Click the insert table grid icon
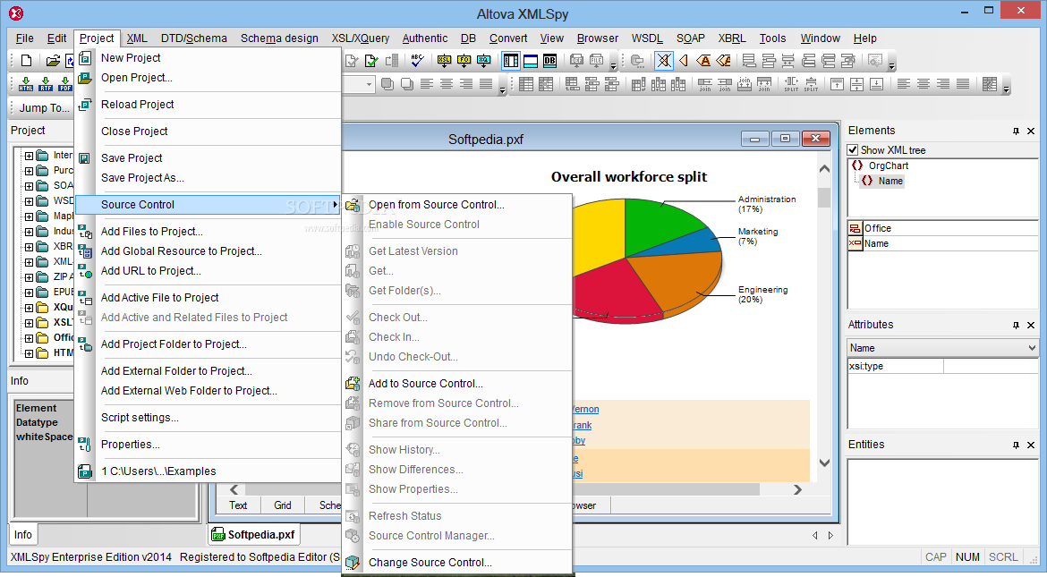 (526, 84)
